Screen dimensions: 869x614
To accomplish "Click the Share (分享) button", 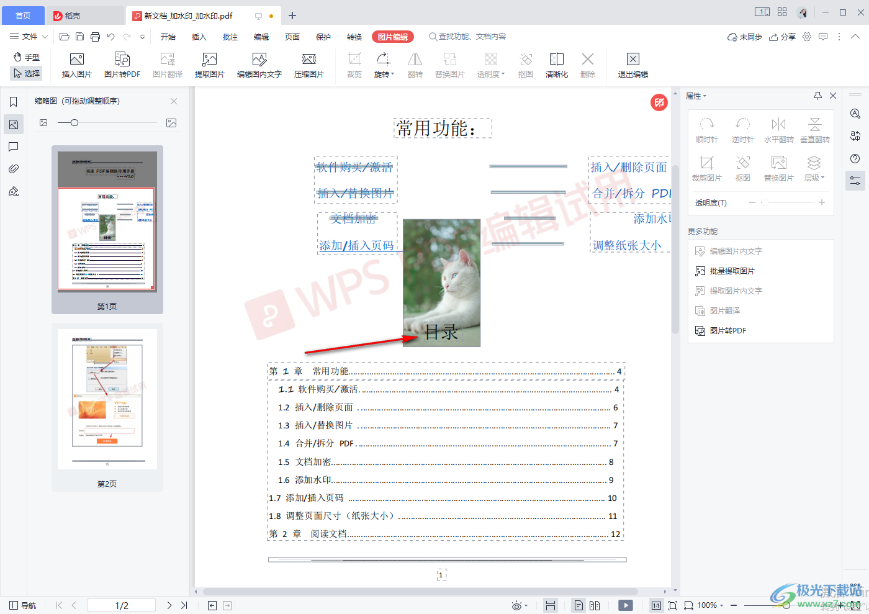I will point(782,37).
